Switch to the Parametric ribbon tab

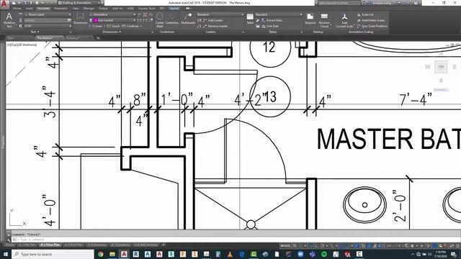click(61, 9)
